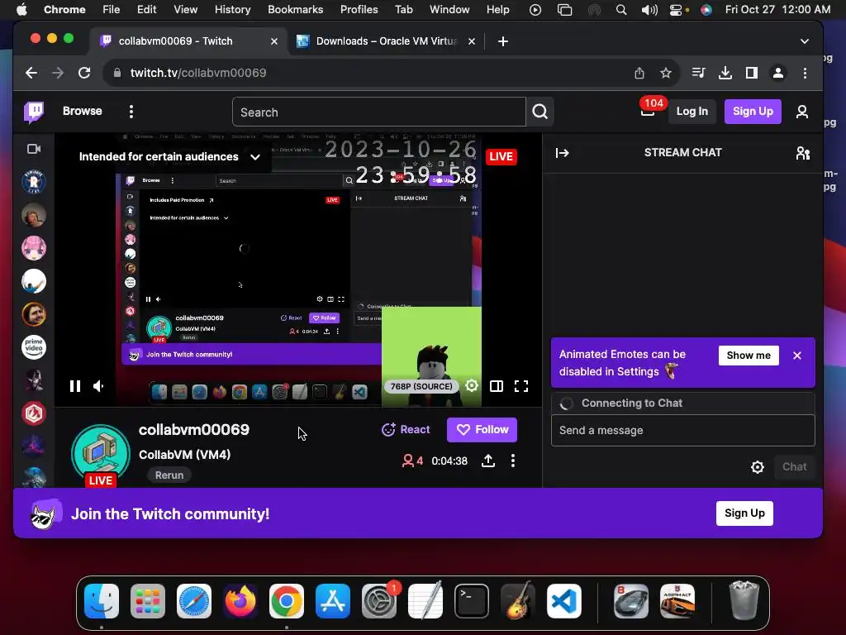
Task: Click the React button
Action: pyautogui.click(x=406, y=430)
